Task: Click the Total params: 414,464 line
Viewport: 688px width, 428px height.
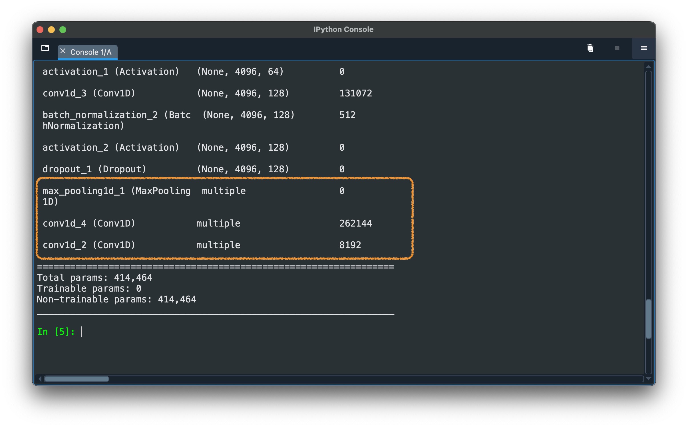Action: [95, 277]
